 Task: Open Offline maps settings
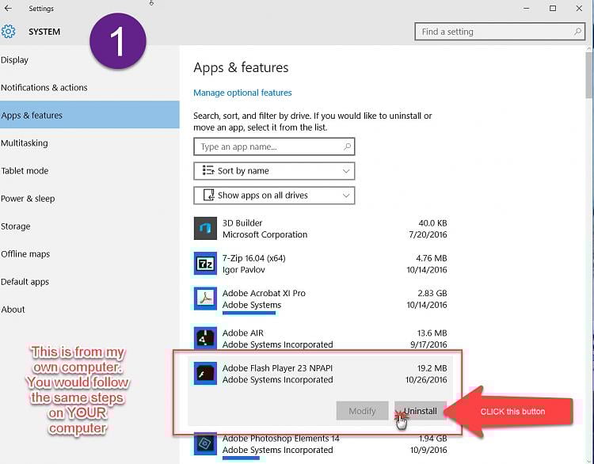click(x=89, y=254)
